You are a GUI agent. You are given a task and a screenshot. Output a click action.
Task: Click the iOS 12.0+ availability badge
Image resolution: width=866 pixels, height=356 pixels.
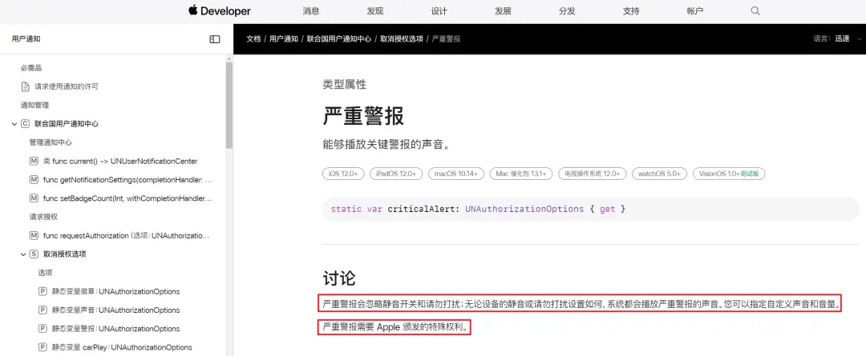click(343, 174)
